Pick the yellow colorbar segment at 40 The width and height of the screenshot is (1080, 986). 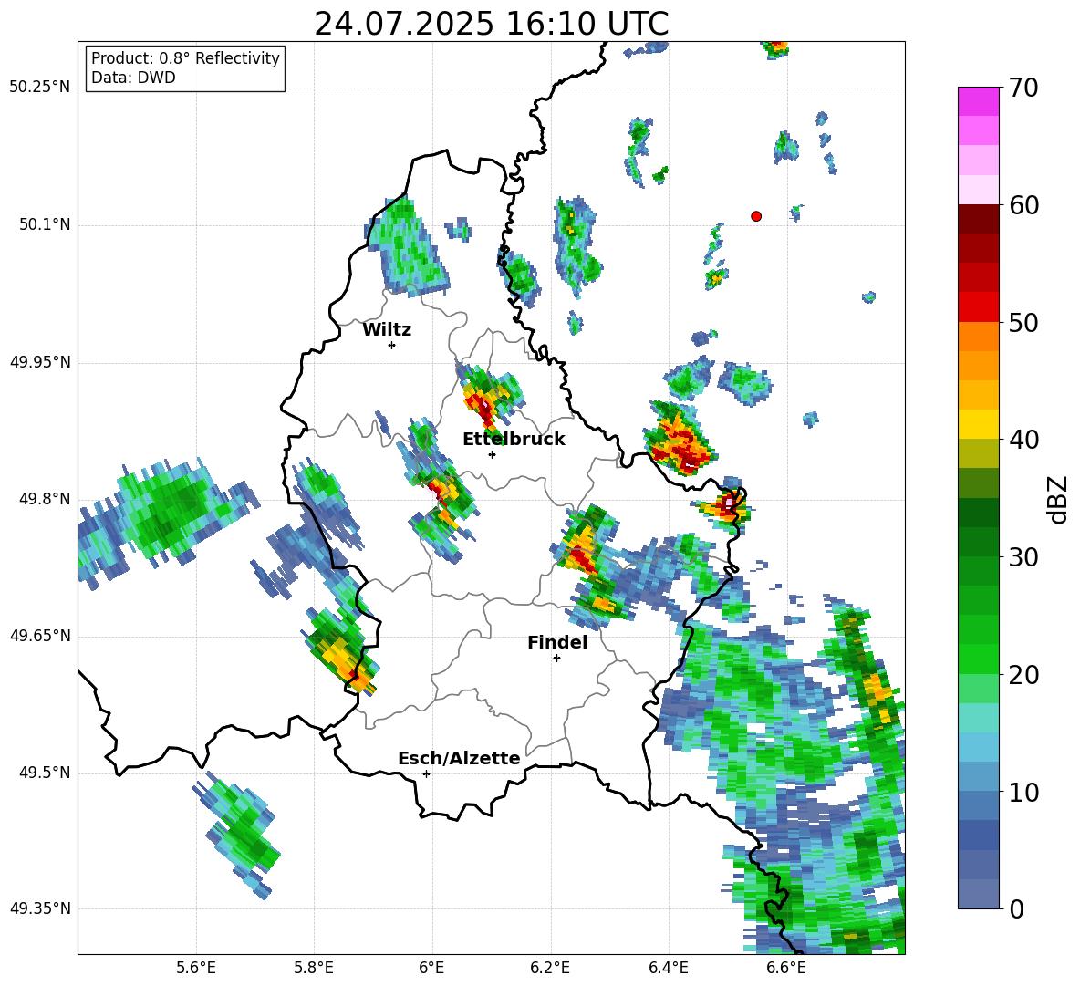point(978,424)
